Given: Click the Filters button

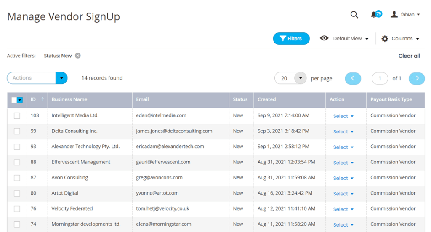Looking at the screenshot, I should pyautogui.click(x=291, y=38).
